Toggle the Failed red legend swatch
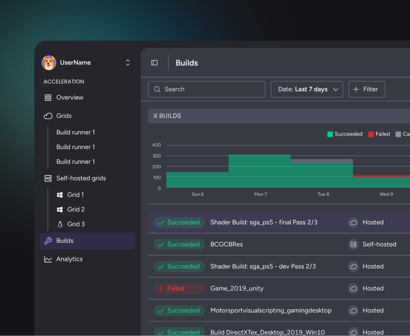The height and width of the screenshot is (336, 410). 371,134
